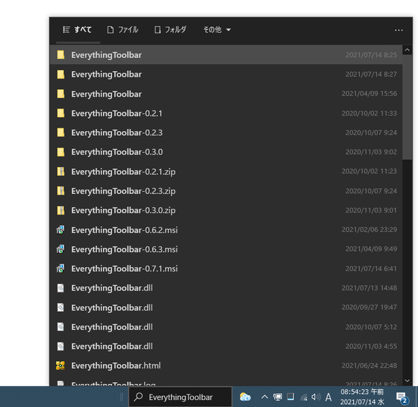This screenshot has width=418, height=407.
Task: Click the EverythingToolbar search box in taskbar
Action: pos(180,397)
